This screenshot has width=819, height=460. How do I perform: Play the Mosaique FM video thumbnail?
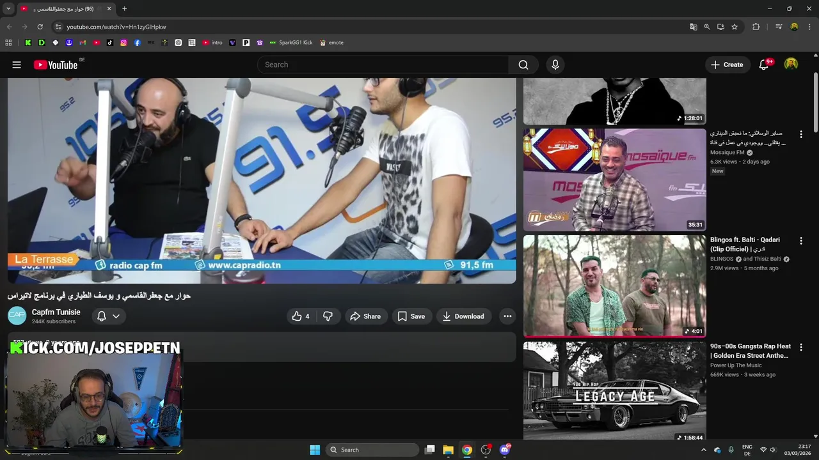tap(615, 180)
